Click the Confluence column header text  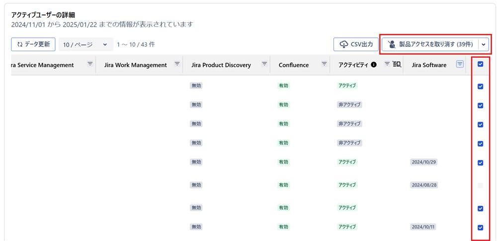294,65
